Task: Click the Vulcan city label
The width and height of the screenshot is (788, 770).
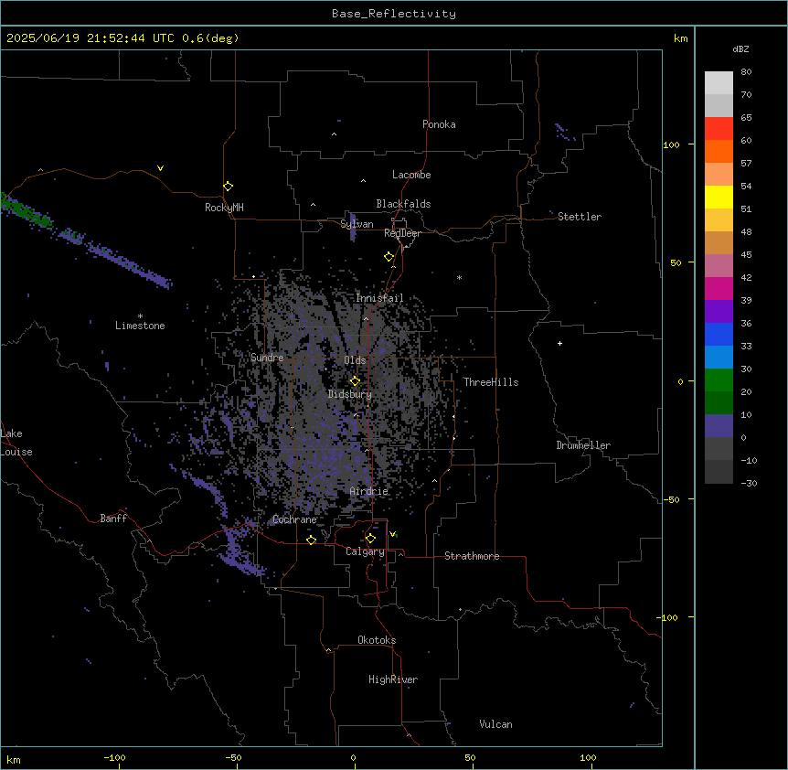Action: [496, 724]
